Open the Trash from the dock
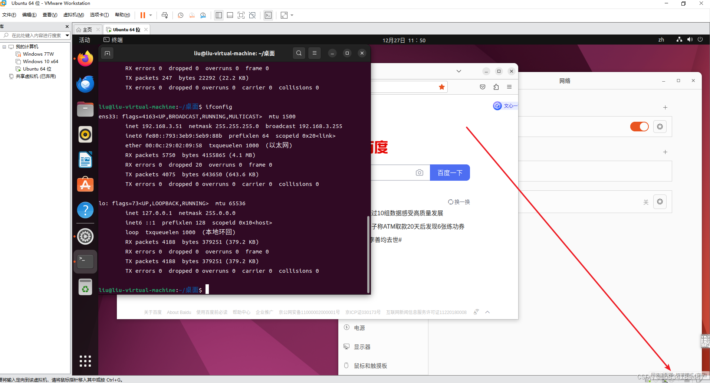710x383 pixels. pyautogui.click(x=85, y=287)
